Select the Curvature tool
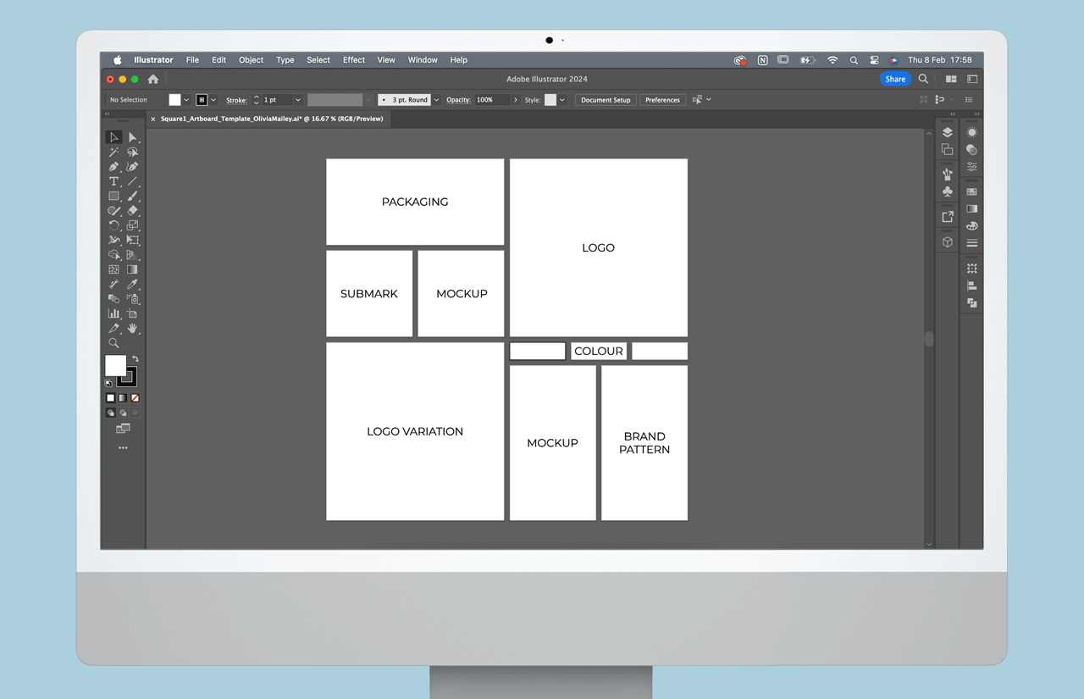This screenshot has width=1084, height=699. 132,167
